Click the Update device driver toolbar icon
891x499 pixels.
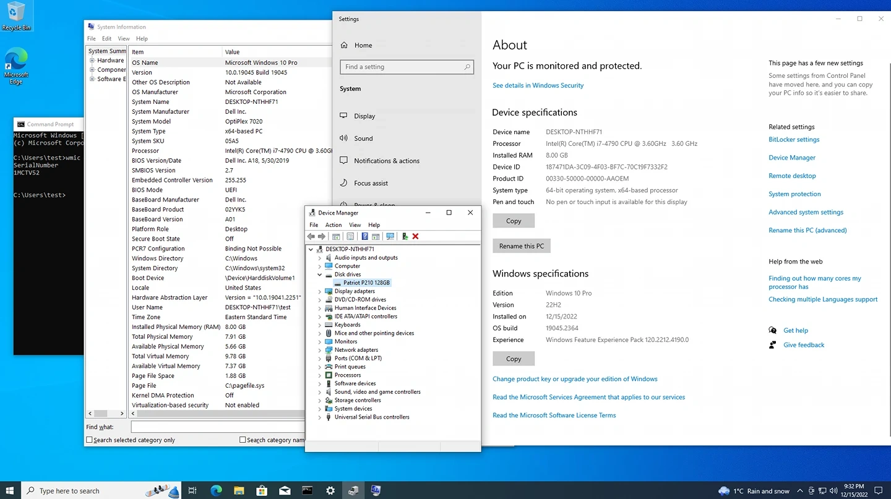(405, 236)
